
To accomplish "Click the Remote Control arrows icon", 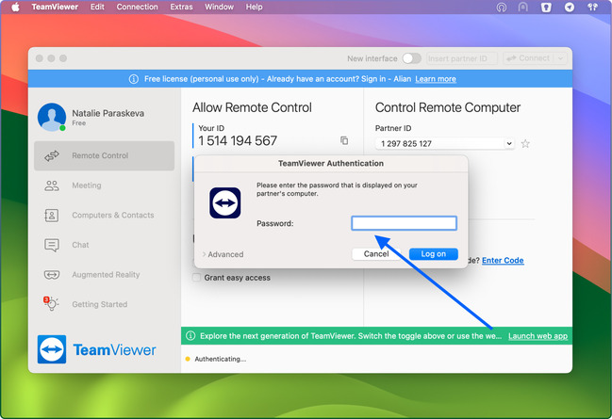I will click(52, 155).
